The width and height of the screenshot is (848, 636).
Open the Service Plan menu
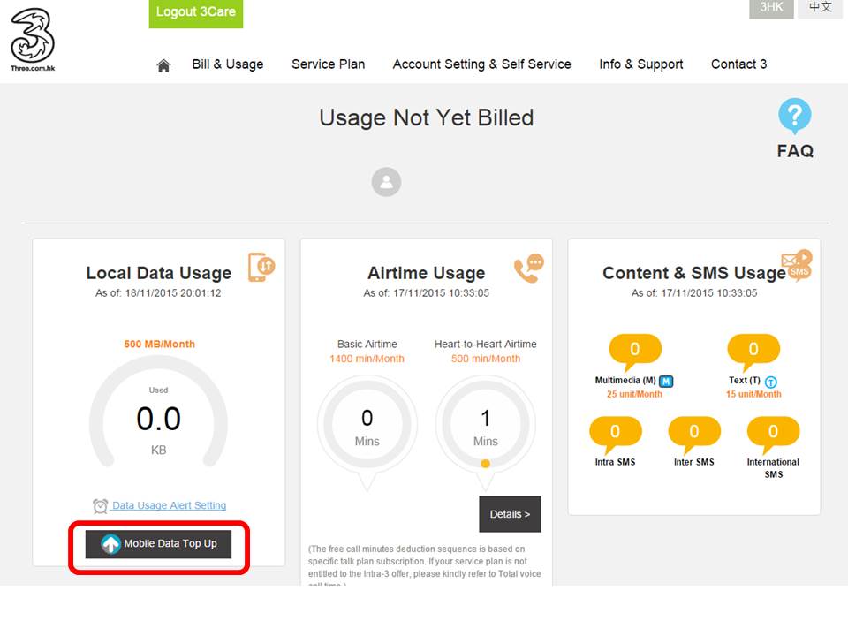329,64
